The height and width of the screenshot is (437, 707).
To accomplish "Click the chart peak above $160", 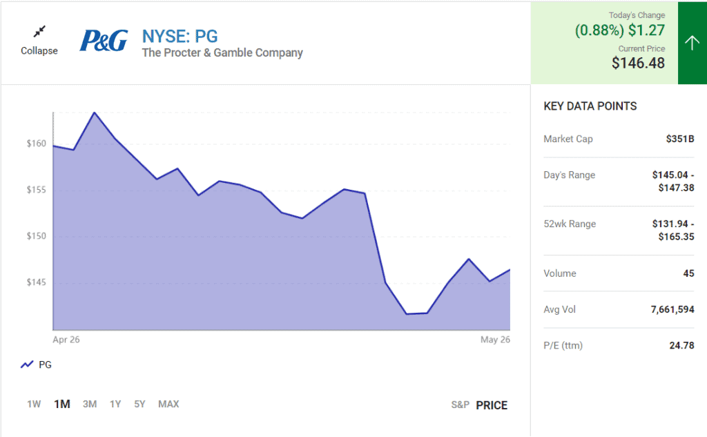I will pyautogui.click(x=94, y=113).
